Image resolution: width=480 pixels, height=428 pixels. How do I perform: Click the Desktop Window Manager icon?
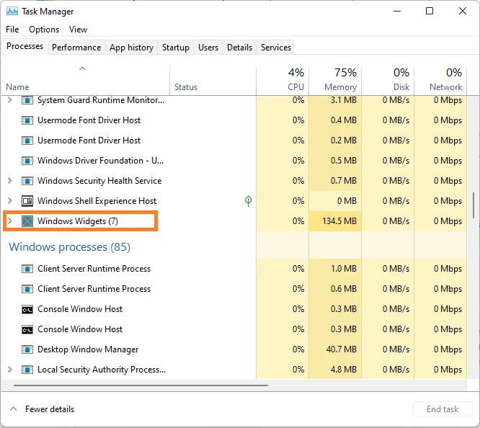(27, 349)
